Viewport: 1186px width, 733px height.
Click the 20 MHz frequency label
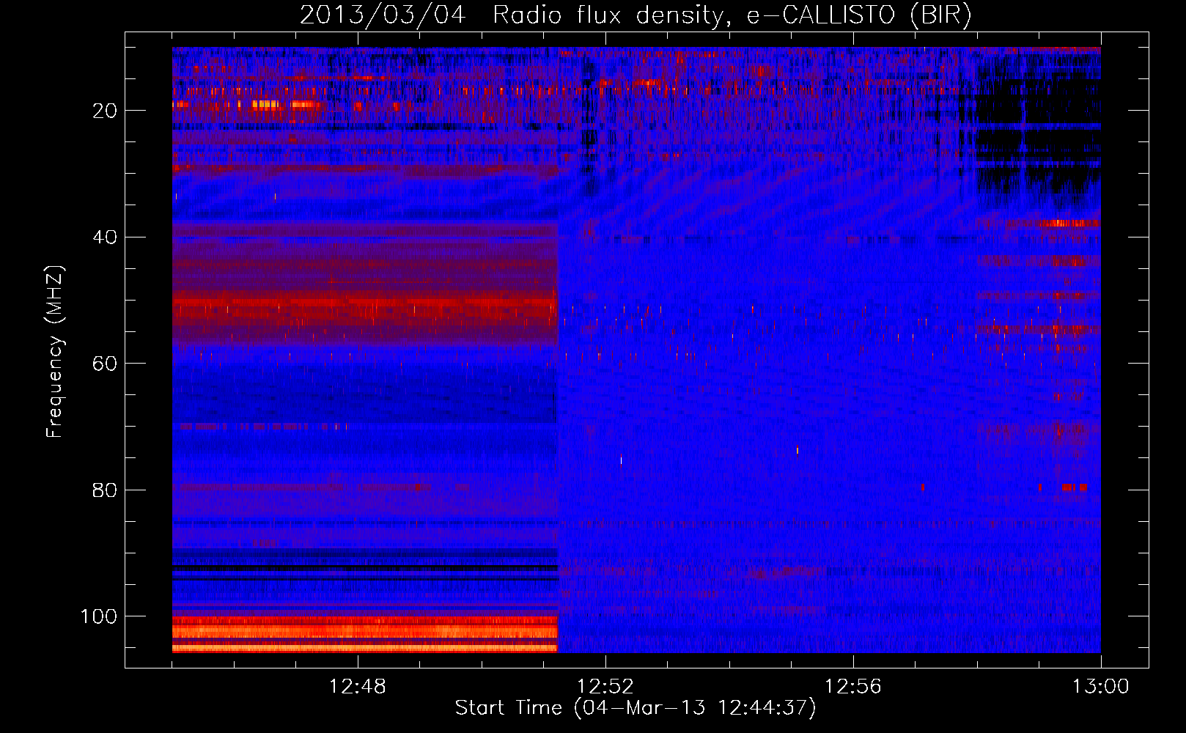pyautogui.click(x=105, y=111)
